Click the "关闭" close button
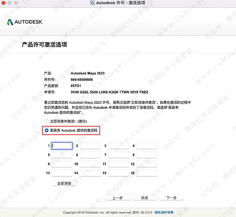 point(144,198)
